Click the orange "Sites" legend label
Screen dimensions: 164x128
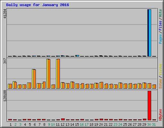click(160, 84)
